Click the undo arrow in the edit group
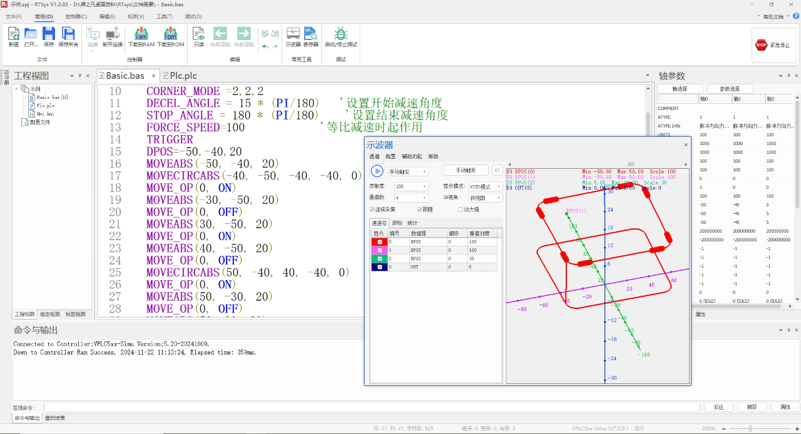 (x=265, y=46)
